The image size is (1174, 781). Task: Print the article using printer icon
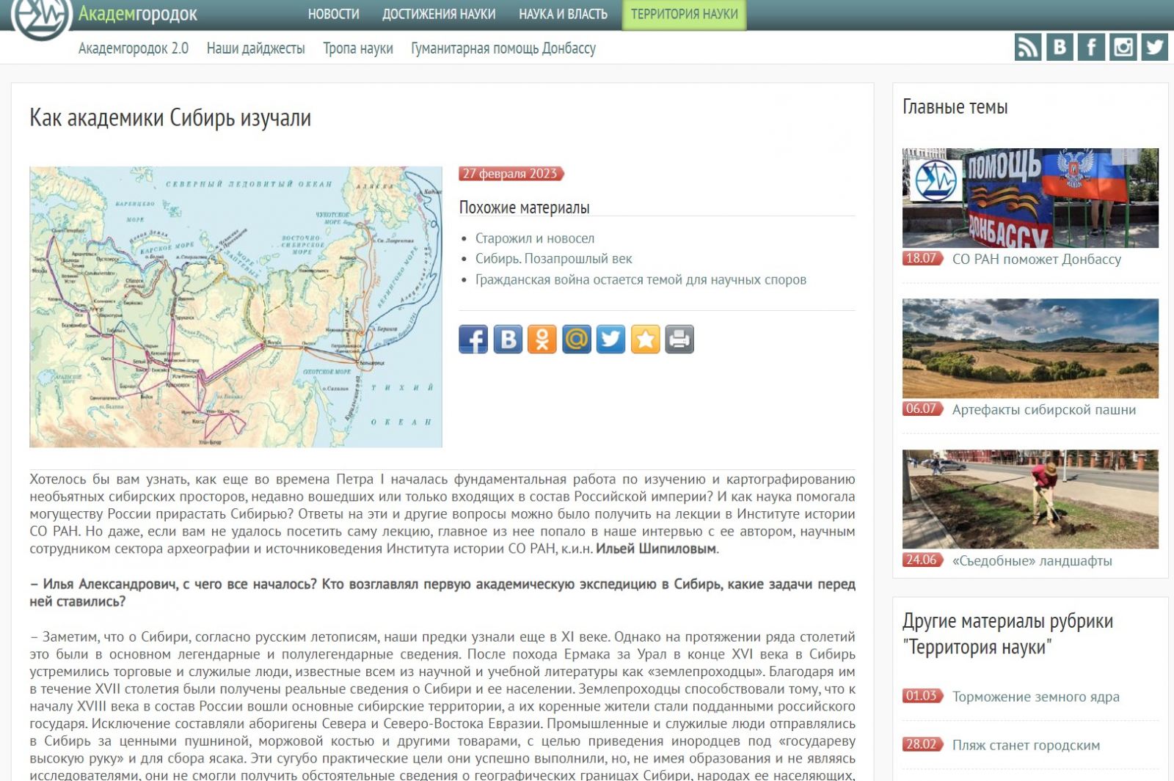point(679,340)
